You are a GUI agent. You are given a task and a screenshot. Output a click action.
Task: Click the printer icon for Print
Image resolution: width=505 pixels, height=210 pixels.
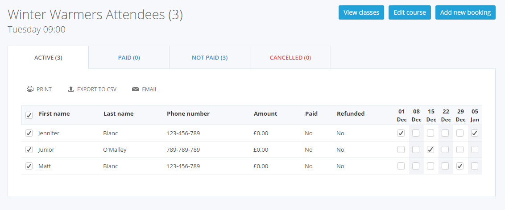(x=30, y=89)
